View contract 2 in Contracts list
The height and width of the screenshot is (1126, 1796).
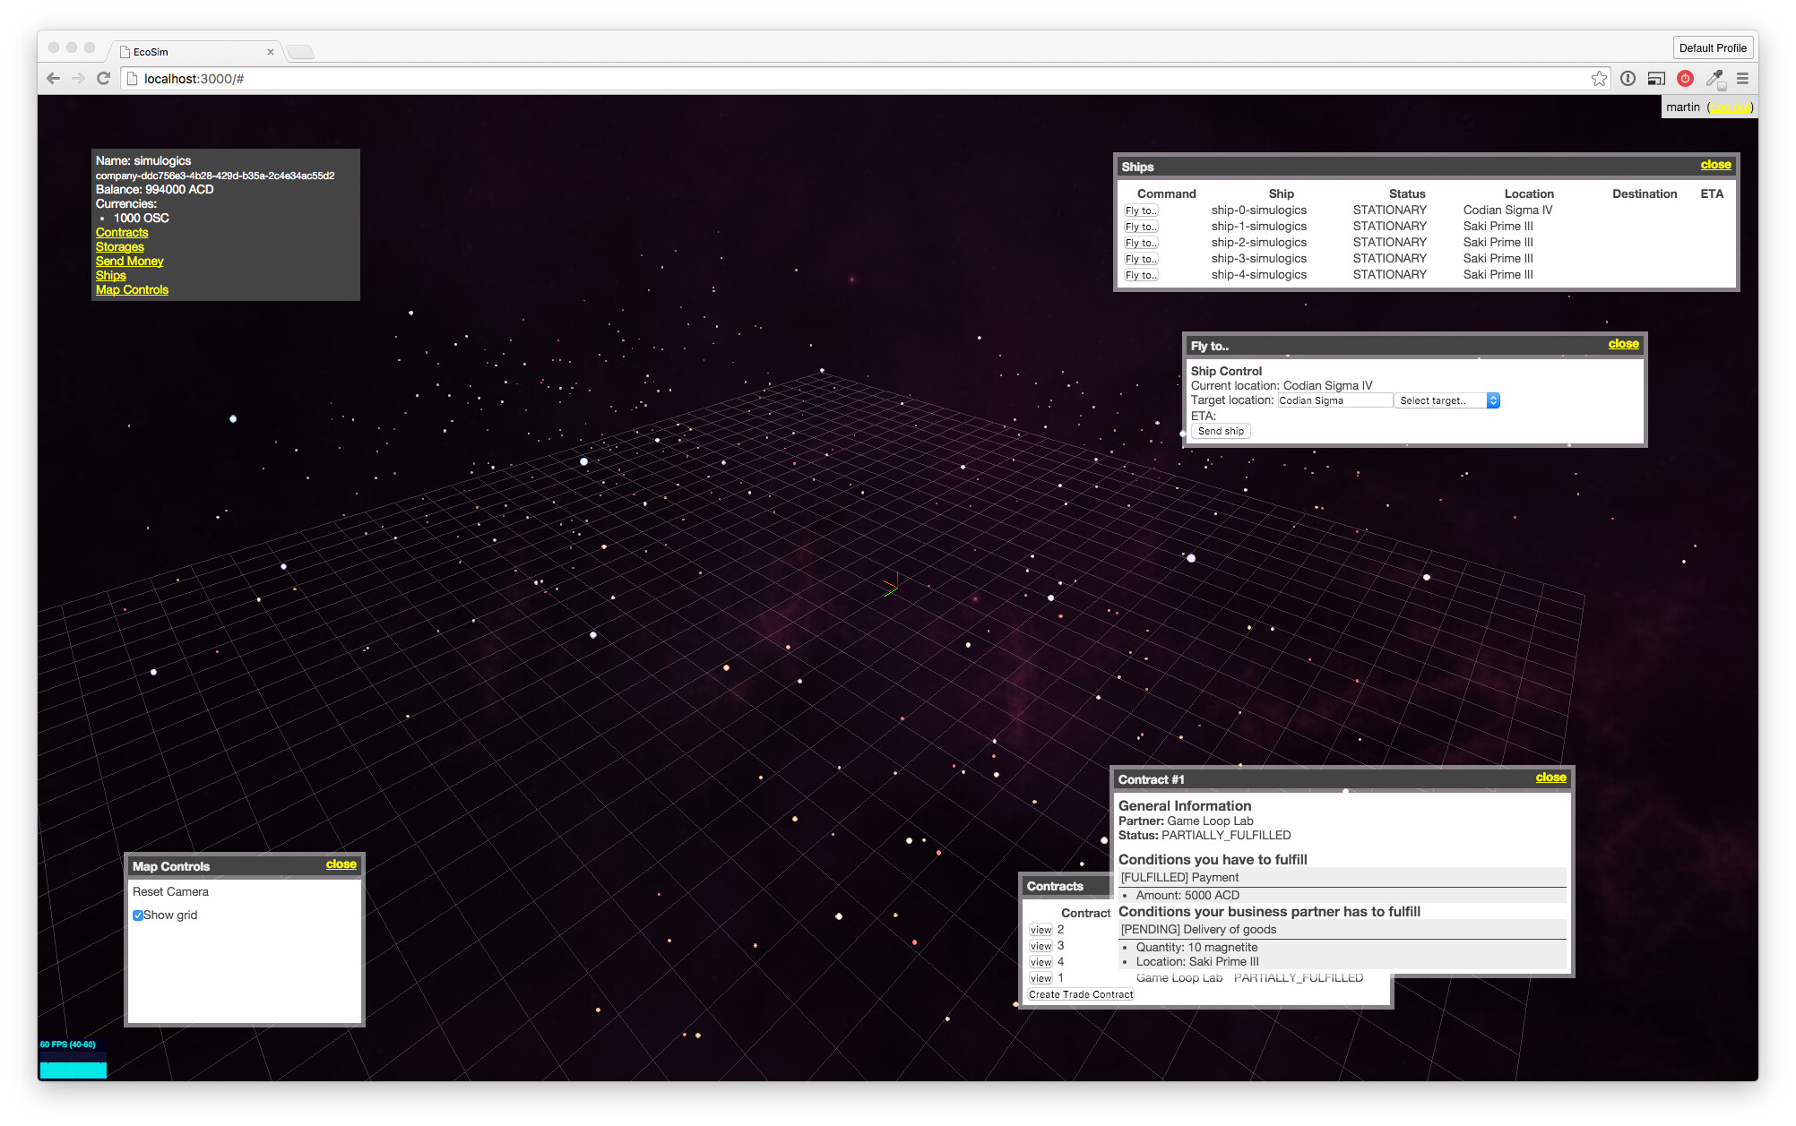pos(1040,930)
